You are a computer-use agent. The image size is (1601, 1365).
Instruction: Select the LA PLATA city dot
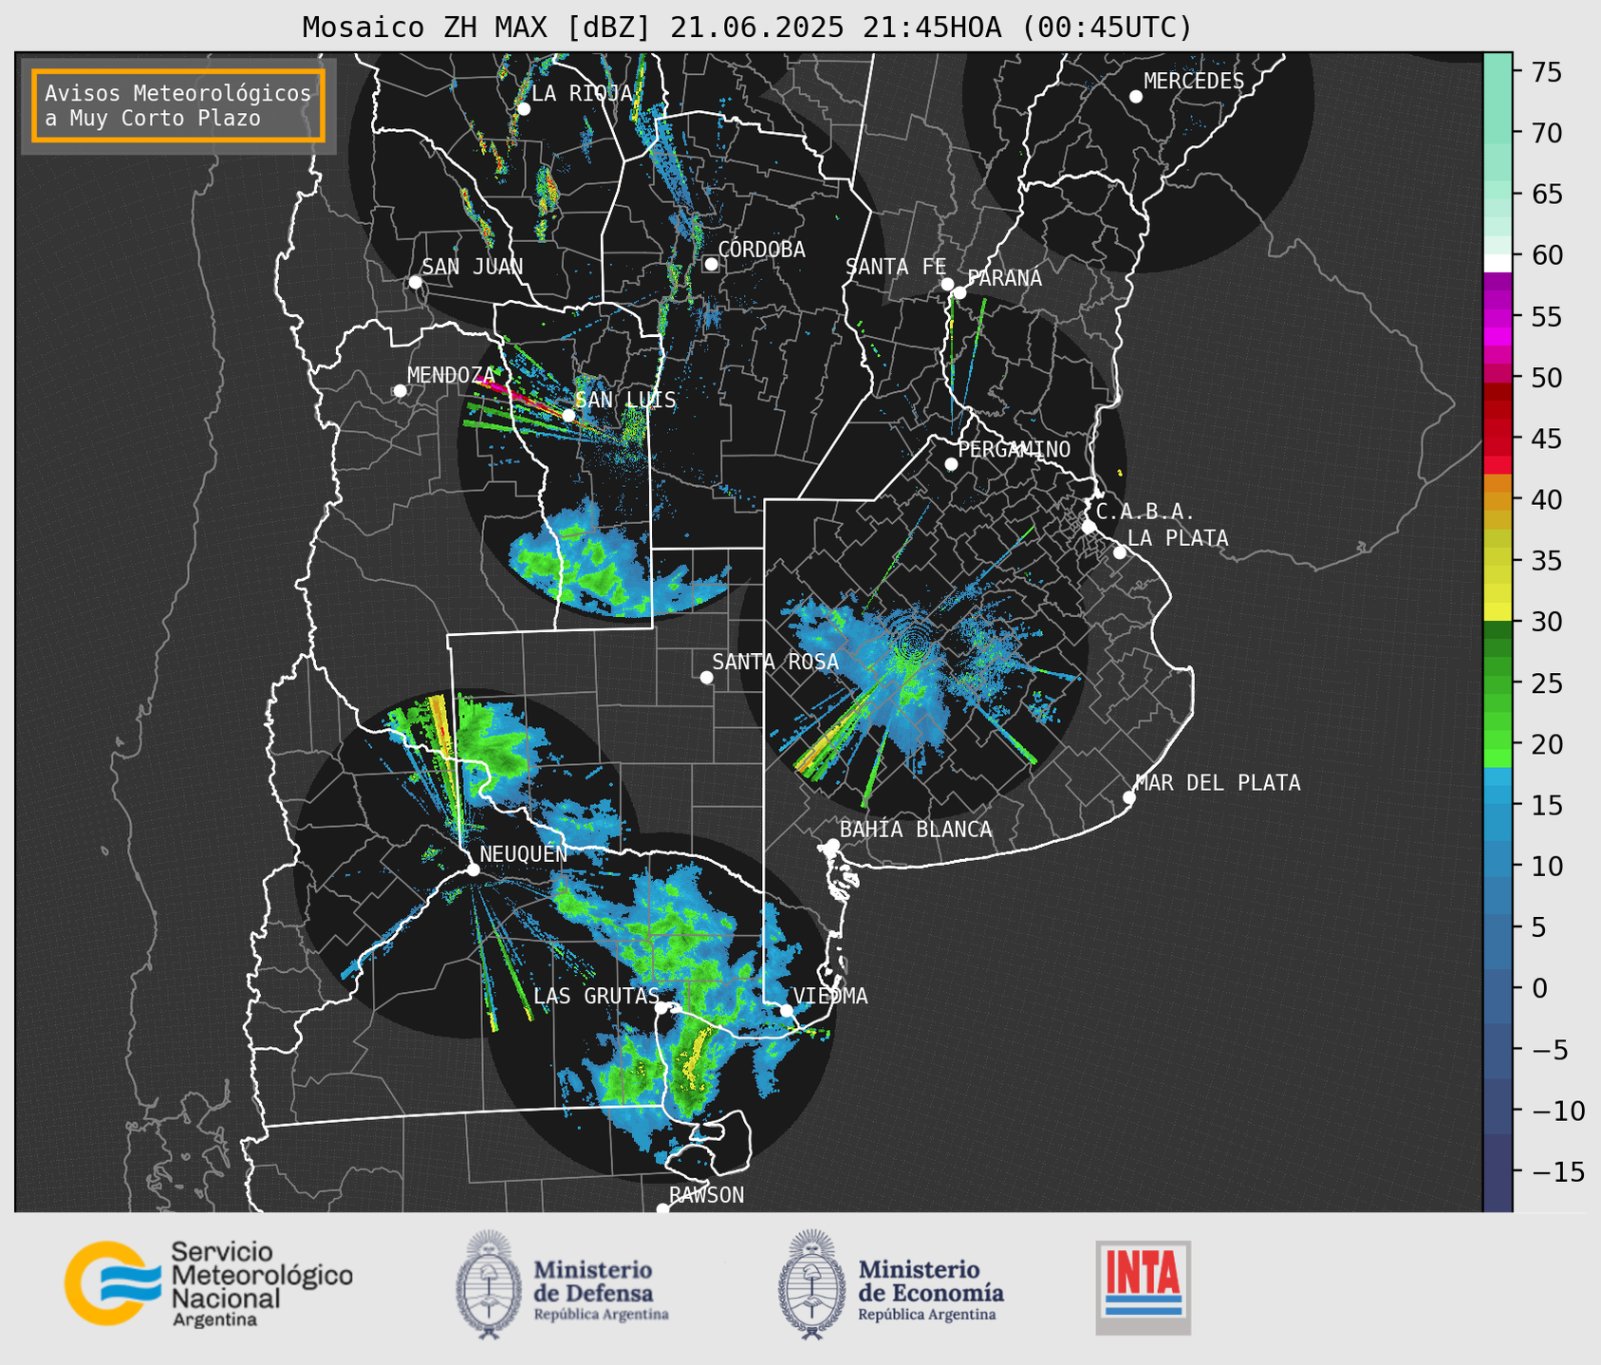click(1120, 552)
